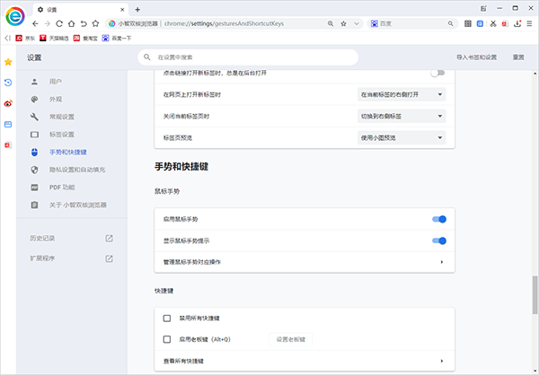The width and height of the screenshot is (539, 375).
Task: Open the Weibo sidebar icon
Action: click(x=8, y=103)
